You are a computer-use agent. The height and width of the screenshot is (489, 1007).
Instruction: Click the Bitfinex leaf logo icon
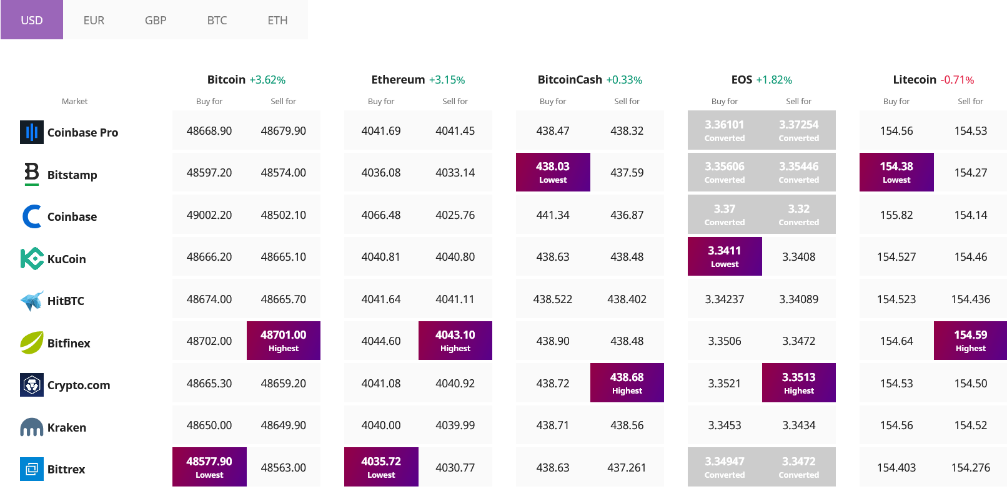tap(32, 342)
